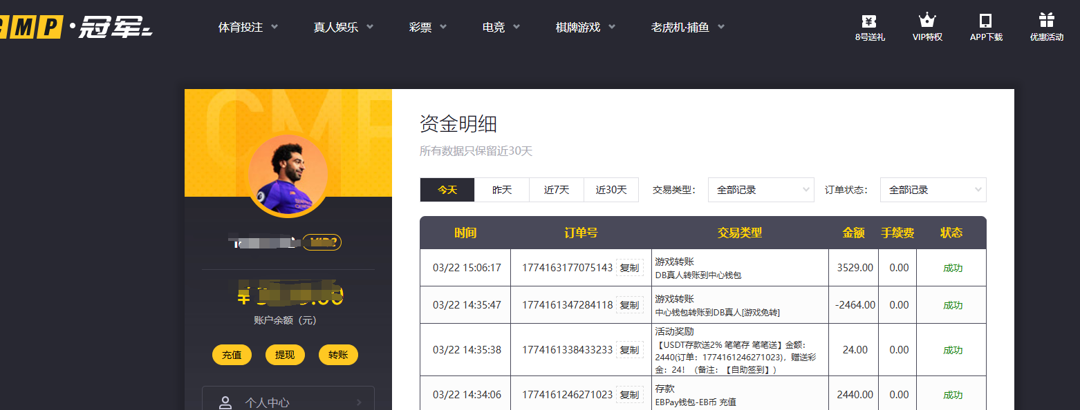Open the 订单状态 dropdown

[x=933, y=190]
